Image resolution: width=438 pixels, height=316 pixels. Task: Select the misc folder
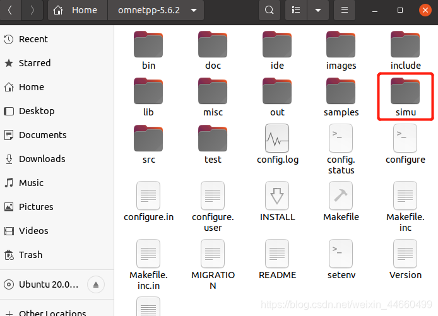pos(213,97)
